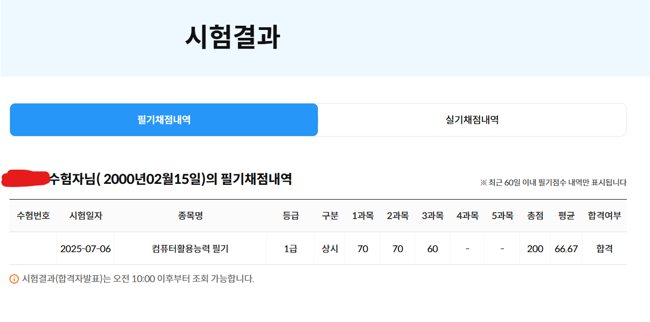
Task: Click the 수험번호 column header
Action: (34, 216)
